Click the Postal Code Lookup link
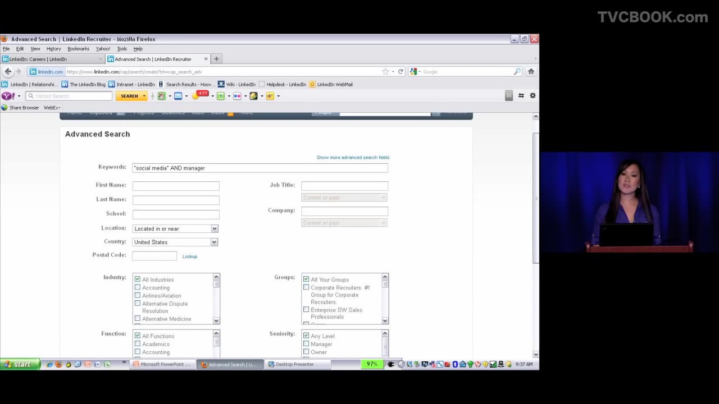719x404 pixels. [190, 256]
